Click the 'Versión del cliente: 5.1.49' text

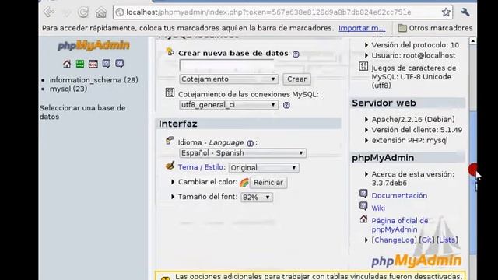click(417, 130)
